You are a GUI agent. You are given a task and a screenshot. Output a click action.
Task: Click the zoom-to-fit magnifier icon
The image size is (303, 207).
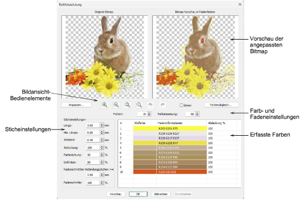pos(128,105)
